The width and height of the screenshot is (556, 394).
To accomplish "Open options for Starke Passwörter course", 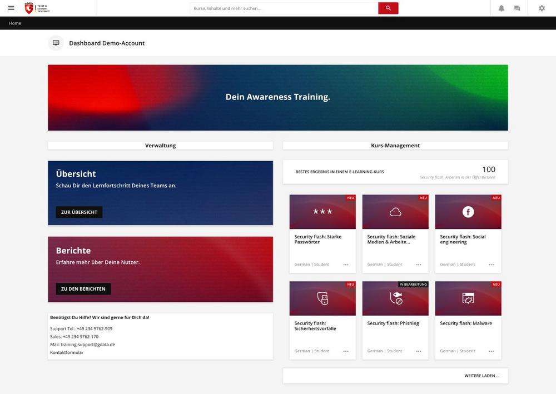I will pos(346,265).
